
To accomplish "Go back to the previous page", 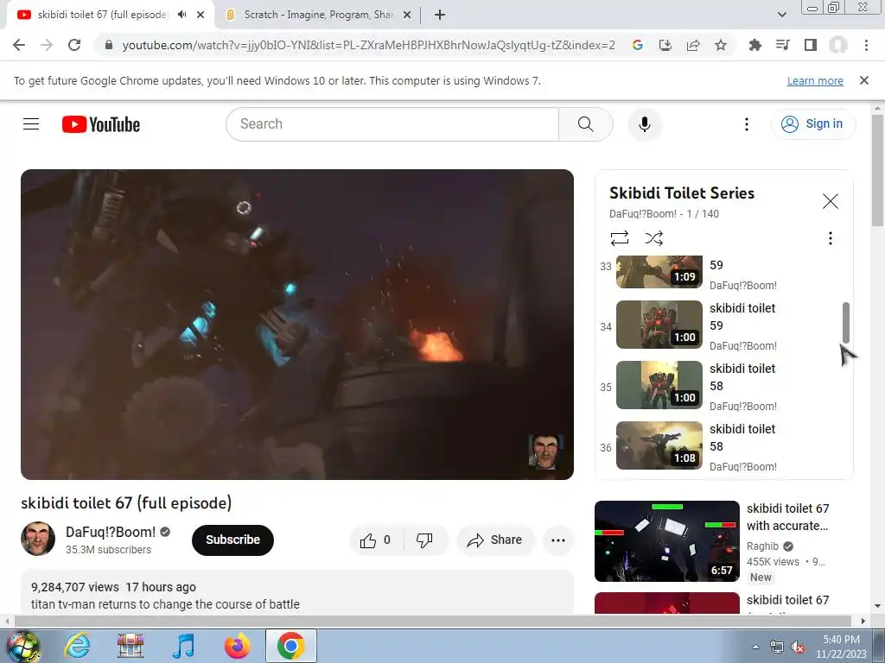I will point(19,45).
